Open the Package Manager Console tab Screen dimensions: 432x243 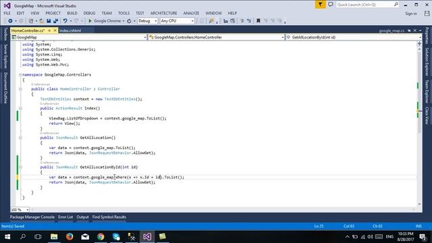click(32, 217)
